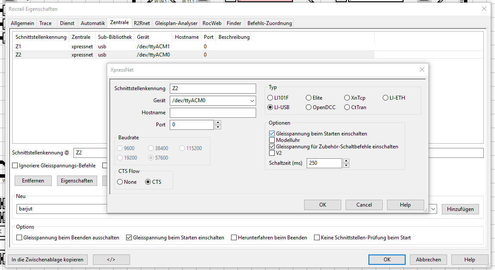Screen dimensions: 495x270
Task: Open the RocWeb tab
Action: [212, 23]
